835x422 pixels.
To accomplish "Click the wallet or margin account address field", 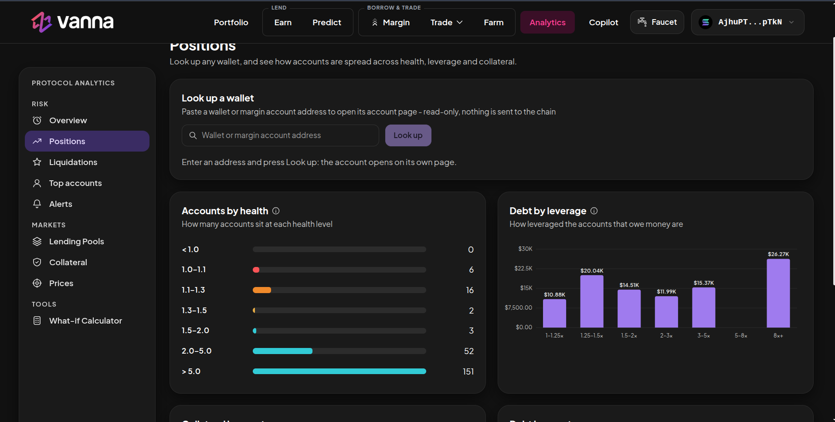I will pyautogui.click(x=280, y=135).
